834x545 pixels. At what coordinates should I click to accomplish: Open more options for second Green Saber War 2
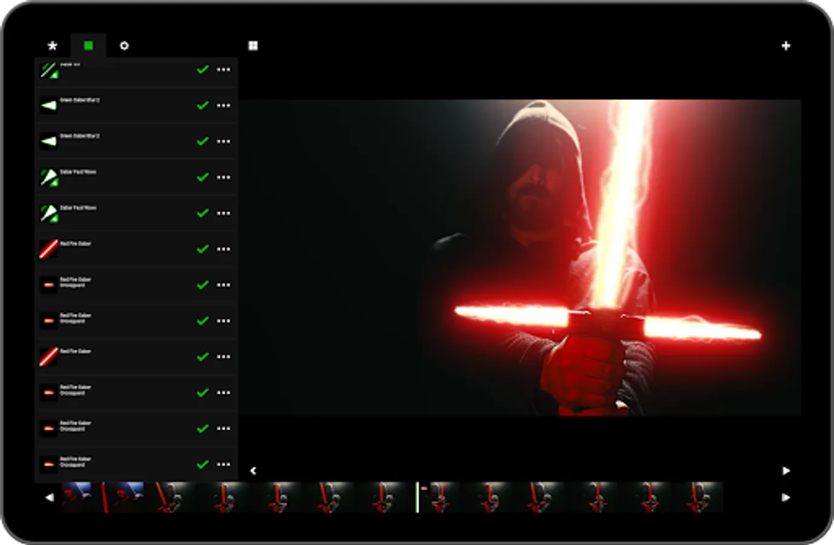coord(224,141)
